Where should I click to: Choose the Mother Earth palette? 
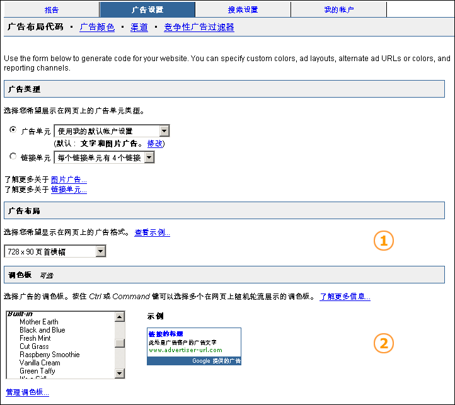38,322
